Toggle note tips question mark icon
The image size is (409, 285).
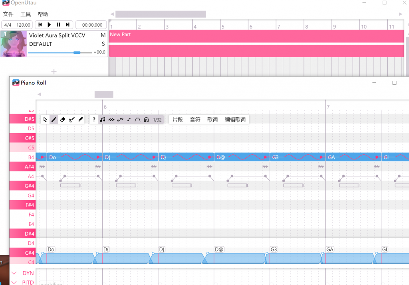(x=94, y=120)
